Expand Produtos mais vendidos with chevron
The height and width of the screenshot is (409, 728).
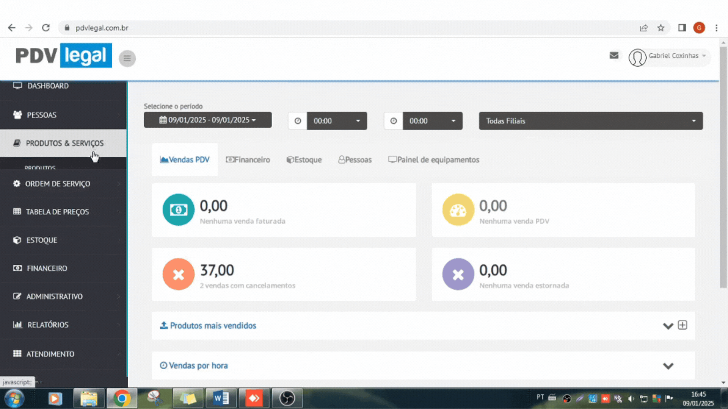(668, 326)
